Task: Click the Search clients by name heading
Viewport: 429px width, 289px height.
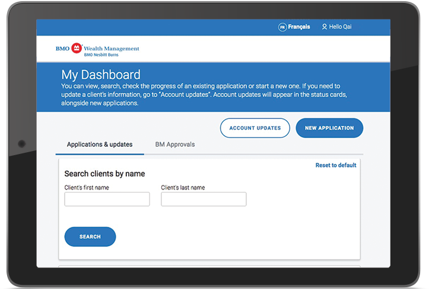Action: (x=104, y=174)
